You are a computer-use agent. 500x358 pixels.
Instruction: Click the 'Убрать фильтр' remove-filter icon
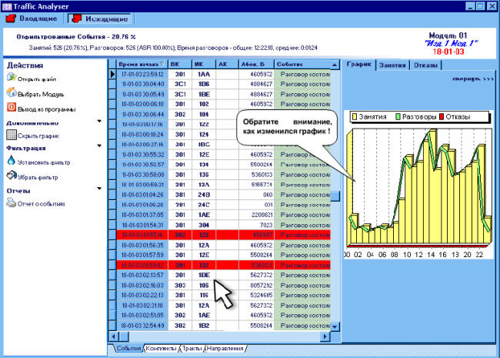[x=11, y=176]
